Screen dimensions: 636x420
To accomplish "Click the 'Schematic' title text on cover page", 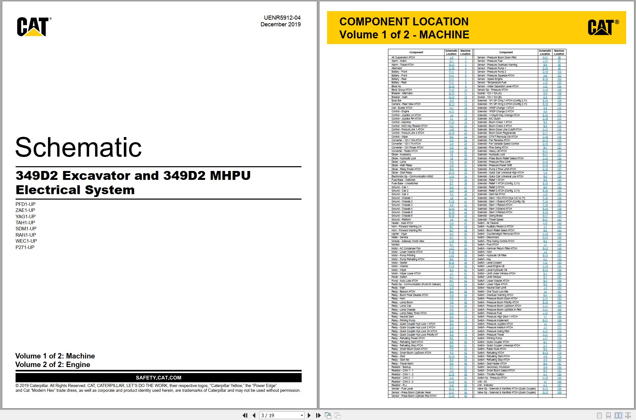I will pos(78,147).
